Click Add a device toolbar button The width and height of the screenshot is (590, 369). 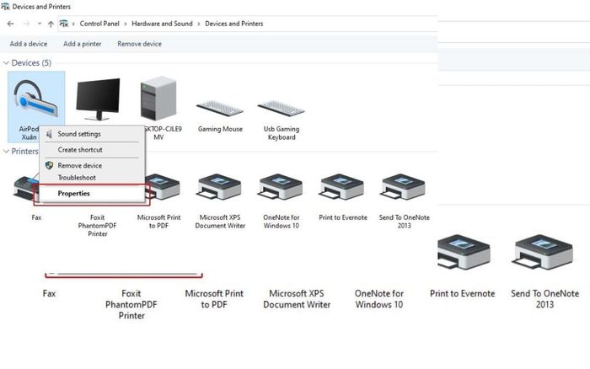click(29, 44)
